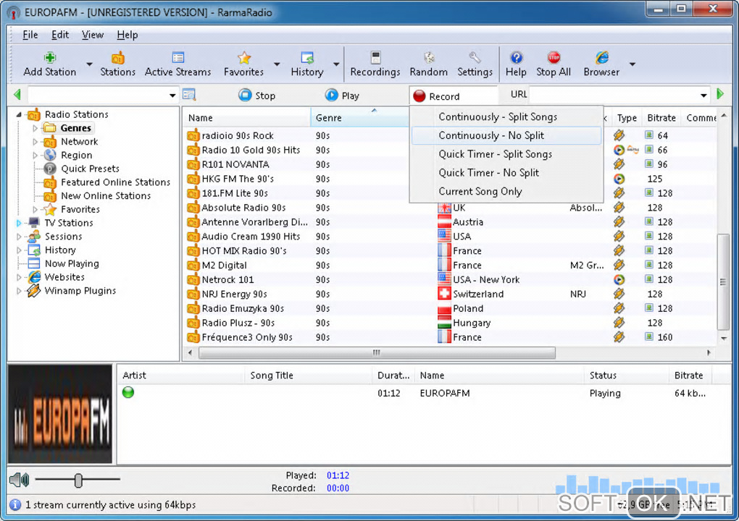The height and width of the screenshot is (521, 739).
Task: Click the vertical scrollbar of station list
Action: (723, 281)
